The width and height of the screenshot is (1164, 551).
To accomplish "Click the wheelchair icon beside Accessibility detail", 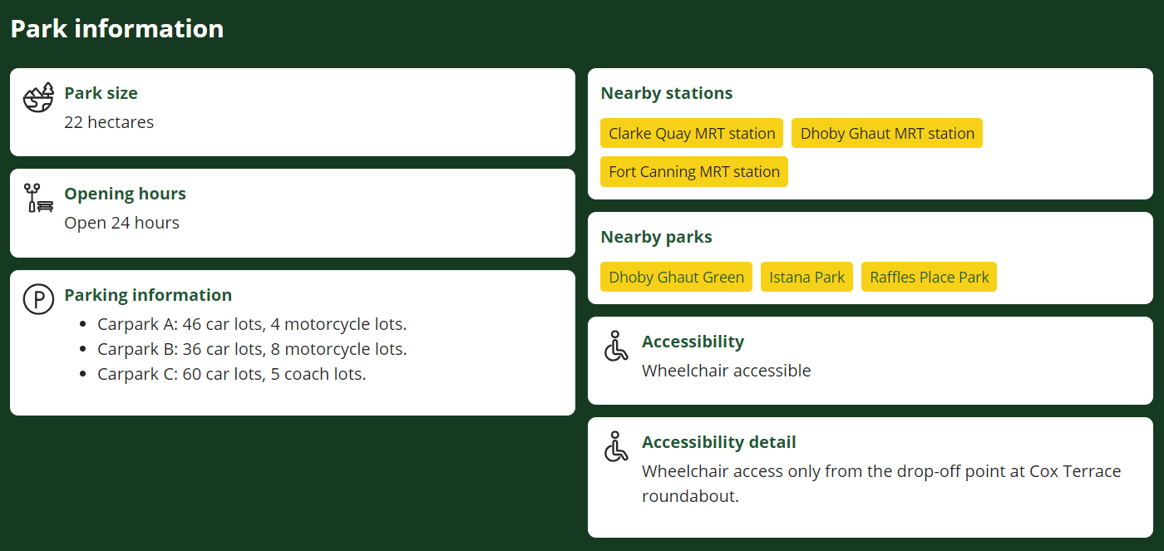I will pos(616,446).
